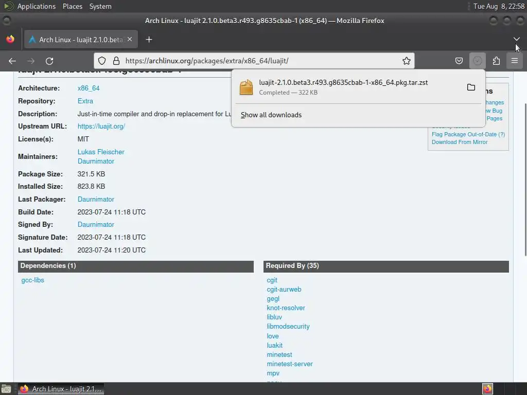List all tabs dropdown arrow
The height and width of the screenshot is (395, 527).
[x=517, y=39]
